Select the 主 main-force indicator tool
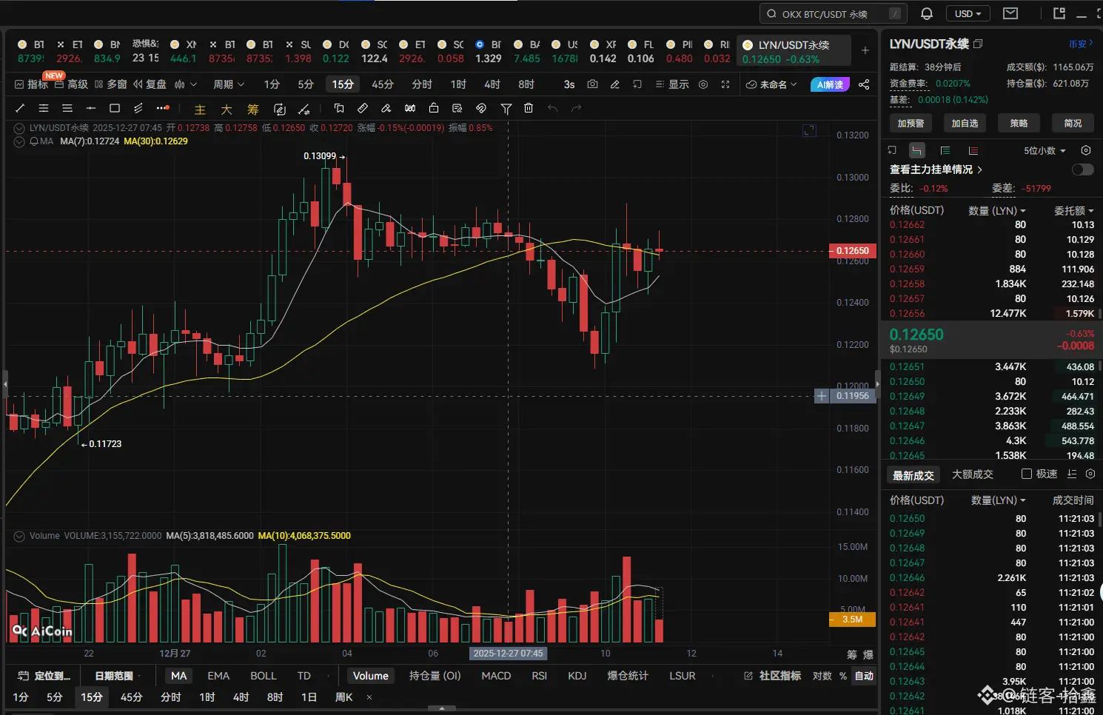 tap(200, 109)
